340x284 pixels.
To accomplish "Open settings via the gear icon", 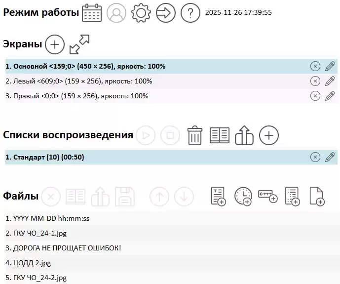I will (141, 13).
